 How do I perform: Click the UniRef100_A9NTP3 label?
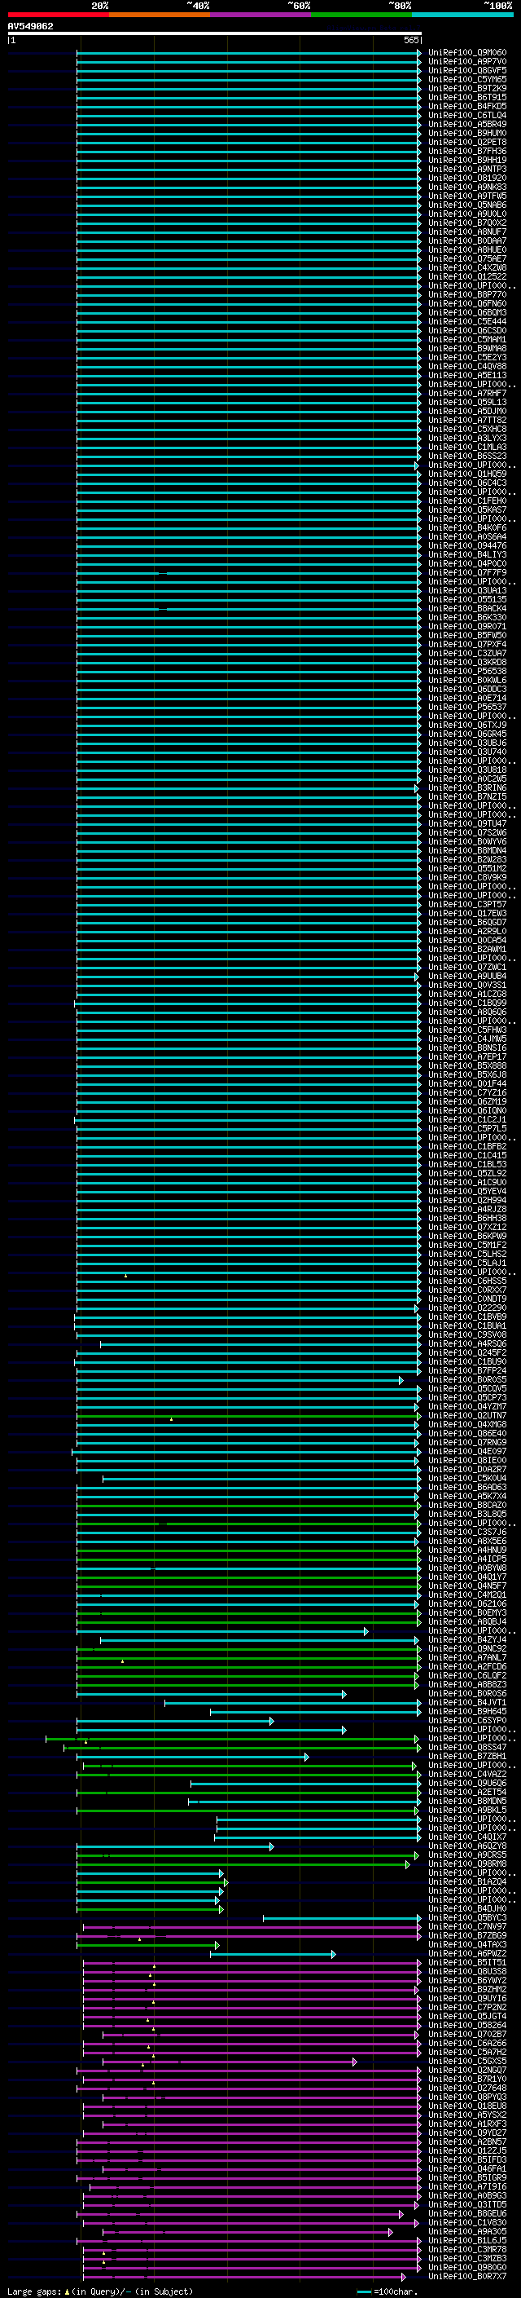tap(466, 170)
